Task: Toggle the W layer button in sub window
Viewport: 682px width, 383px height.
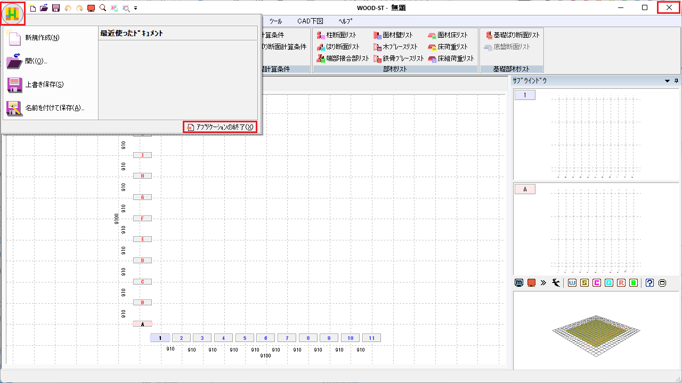Action: tap(572, 283)
